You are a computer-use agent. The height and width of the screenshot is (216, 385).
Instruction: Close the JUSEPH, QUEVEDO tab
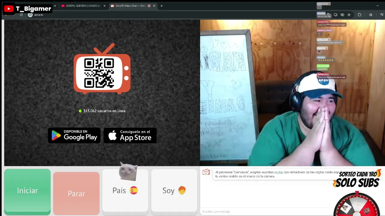coord(105,6)
